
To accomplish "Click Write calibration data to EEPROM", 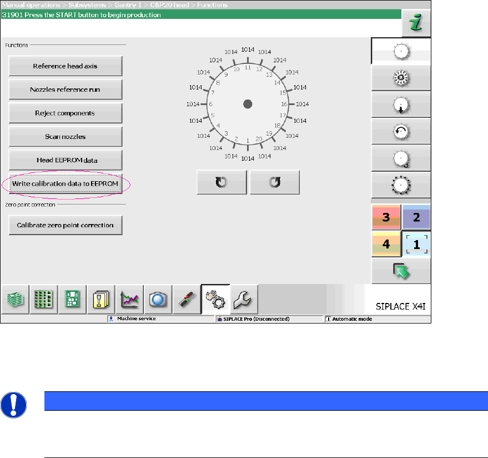I will tap(66, 184).
